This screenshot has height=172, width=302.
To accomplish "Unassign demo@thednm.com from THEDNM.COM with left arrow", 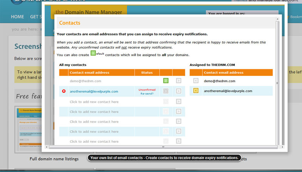I will (x=196, y=81).
